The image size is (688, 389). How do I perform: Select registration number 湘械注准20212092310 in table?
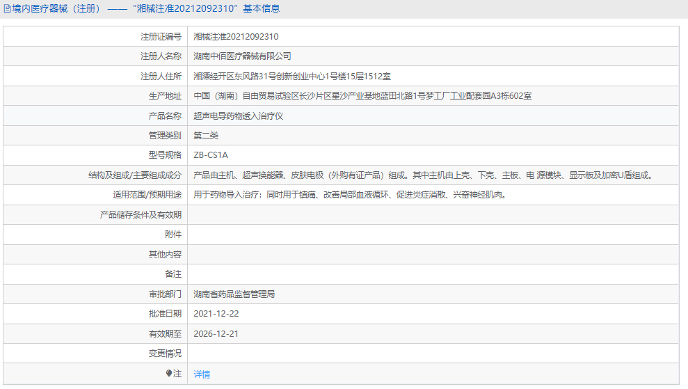click(236, 37)
